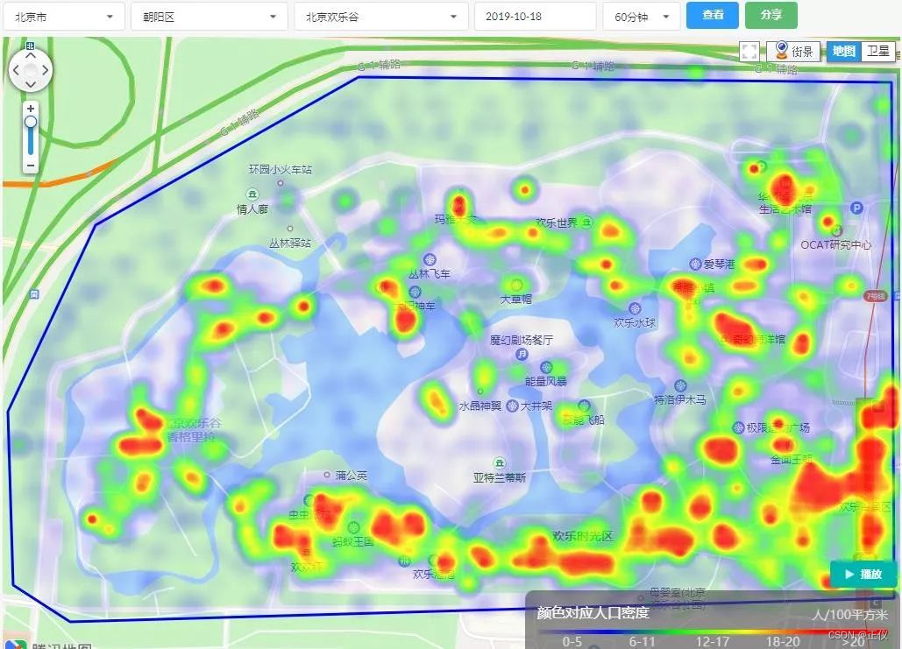Screen dimensions: 902x649
Task: Click the zoom slider handle
Action: (31, 122)
